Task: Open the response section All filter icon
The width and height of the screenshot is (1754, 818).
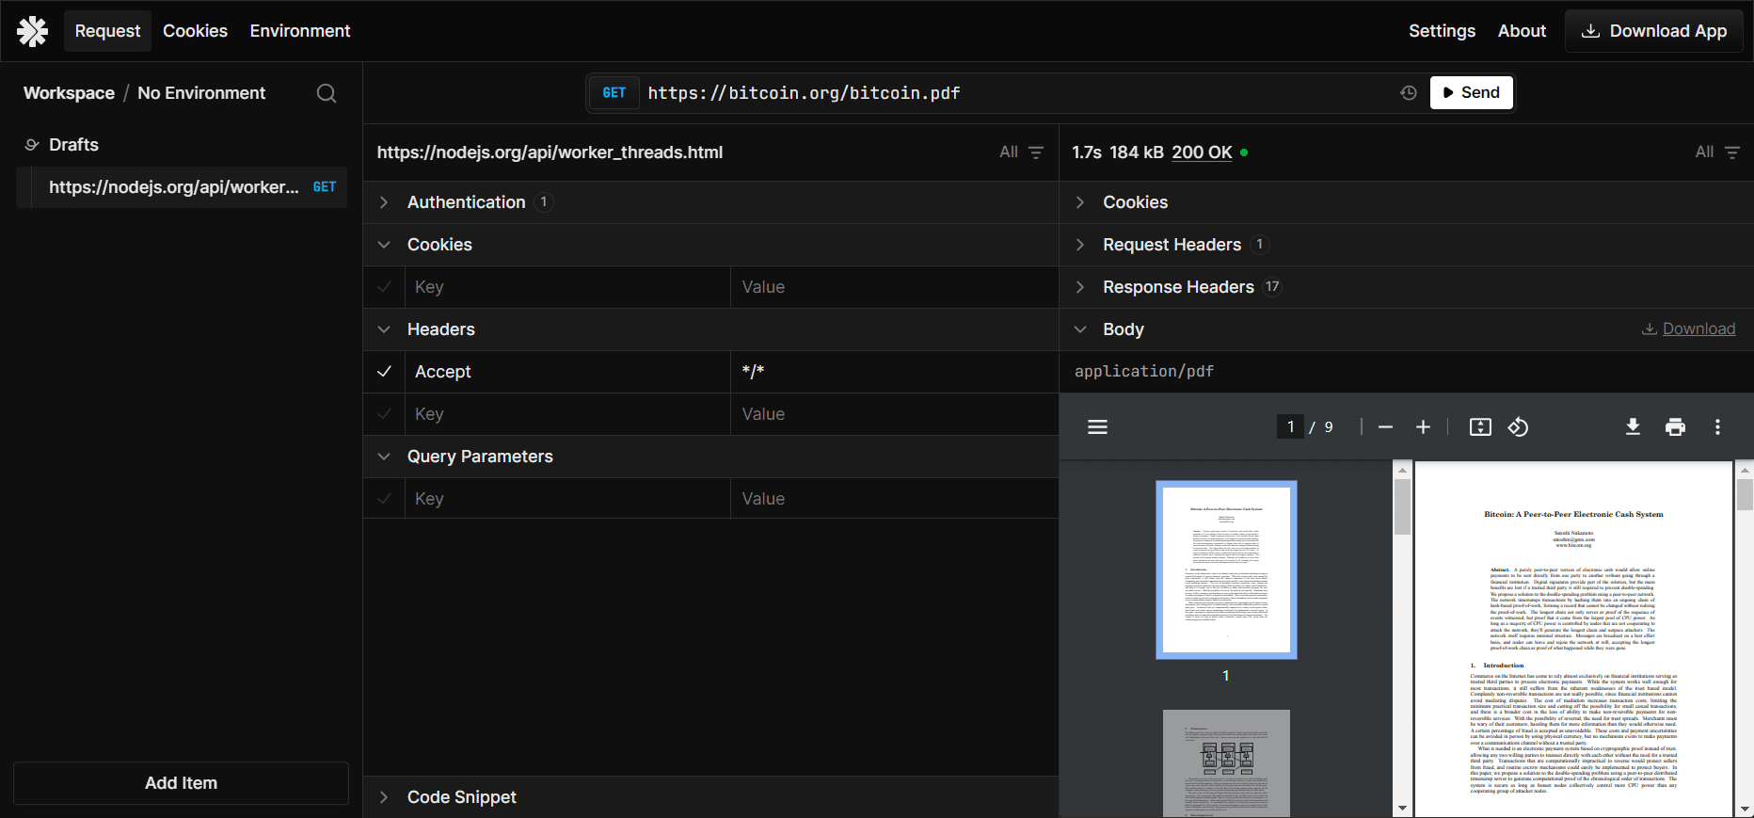Action: (x=1732, y=152)
